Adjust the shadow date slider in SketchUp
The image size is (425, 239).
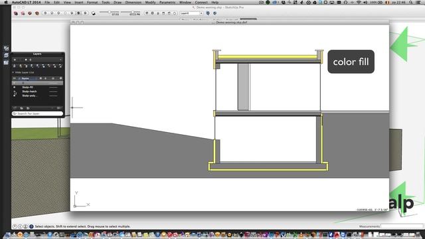[x=109, y=12]
